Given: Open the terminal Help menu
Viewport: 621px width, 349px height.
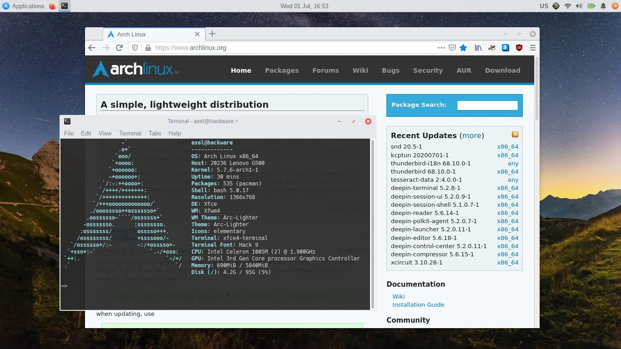Looking at the screenshot, I should 175,133.
